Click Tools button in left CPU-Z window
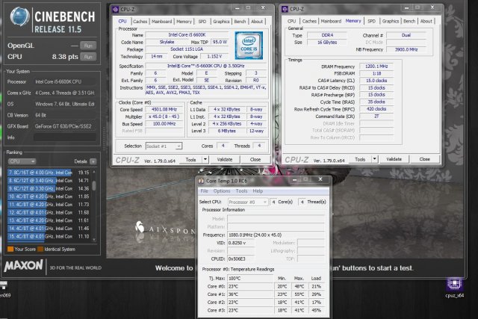This screenshot has height=319, width=478. click(x=191, y=160)
